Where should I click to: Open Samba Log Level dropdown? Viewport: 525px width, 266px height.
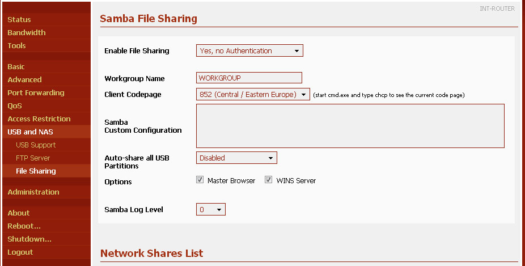[x=210, y=209]
